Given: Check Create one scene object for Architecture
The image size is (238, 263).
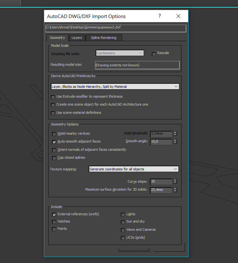Looking at the screenshot, I should (53, 105).
